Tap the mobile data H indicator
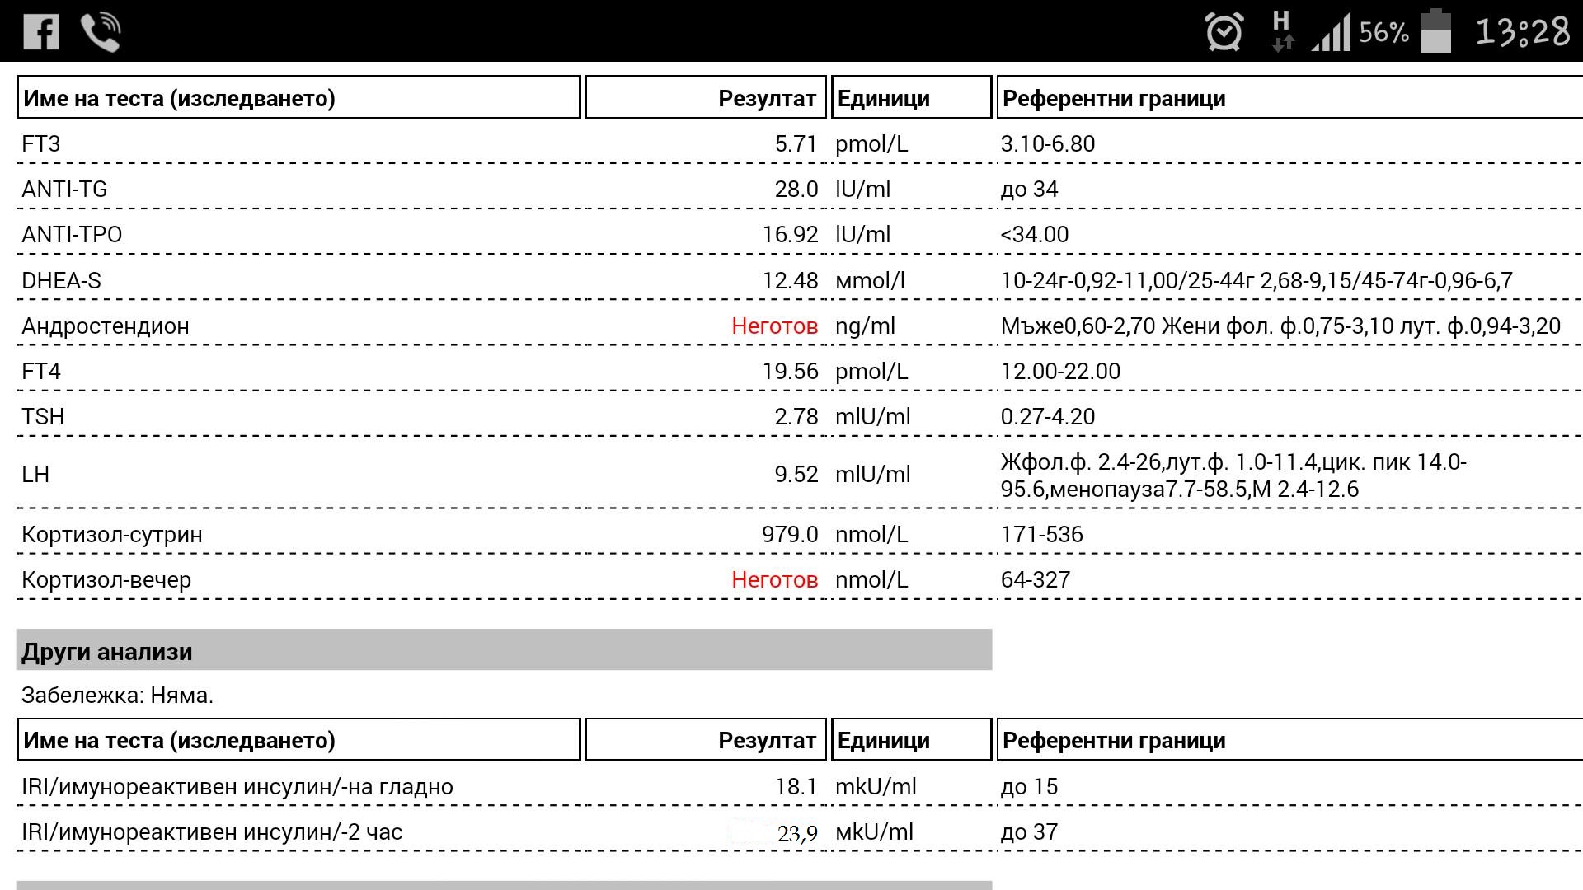The width and height of the screenshot is (1583, 890). click(1282, 30)
